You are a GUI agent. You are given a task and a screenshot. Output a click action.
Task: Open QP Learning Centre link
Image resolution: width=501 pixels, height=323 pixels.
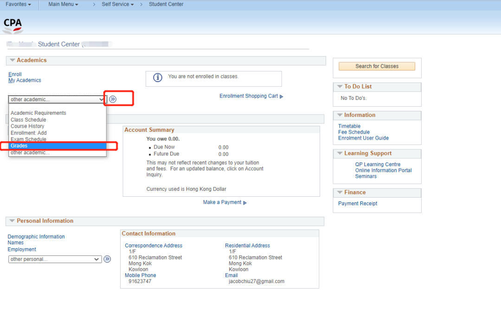(x=378, y=164)
